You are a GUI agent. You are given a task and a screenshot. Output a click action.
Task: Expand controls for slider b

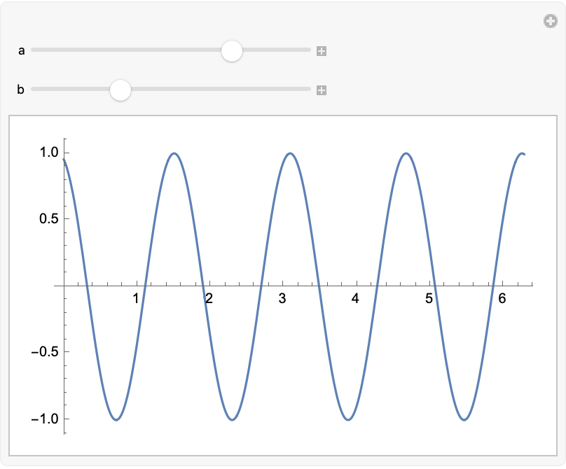pos(322,90)
